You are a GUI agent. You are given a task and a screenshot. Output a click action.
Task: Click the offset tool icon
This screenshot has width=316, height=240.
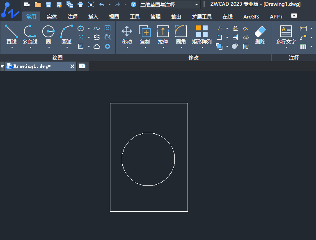pos(235,28)
